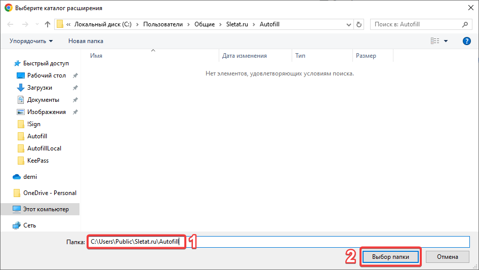
Task: Click the Новая папка button
Action: click(x=86, y=41)
